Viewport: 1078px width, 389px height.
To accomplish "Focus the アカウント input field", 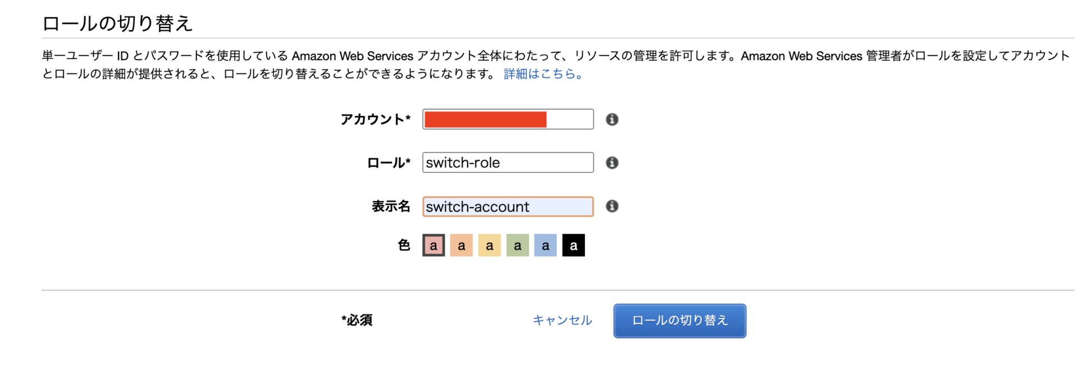I will click(x=508, y=119).
